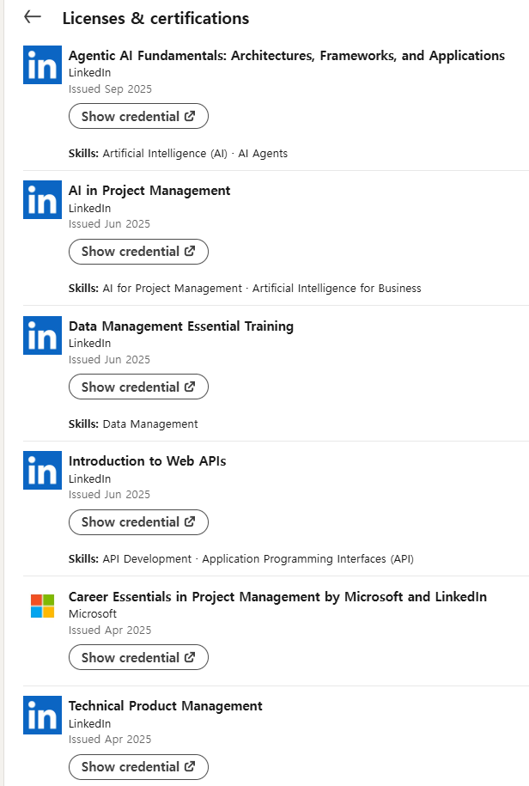Open Technical Product Management title
This screenshot has width=529, height=786.
(x=165, y=706)
